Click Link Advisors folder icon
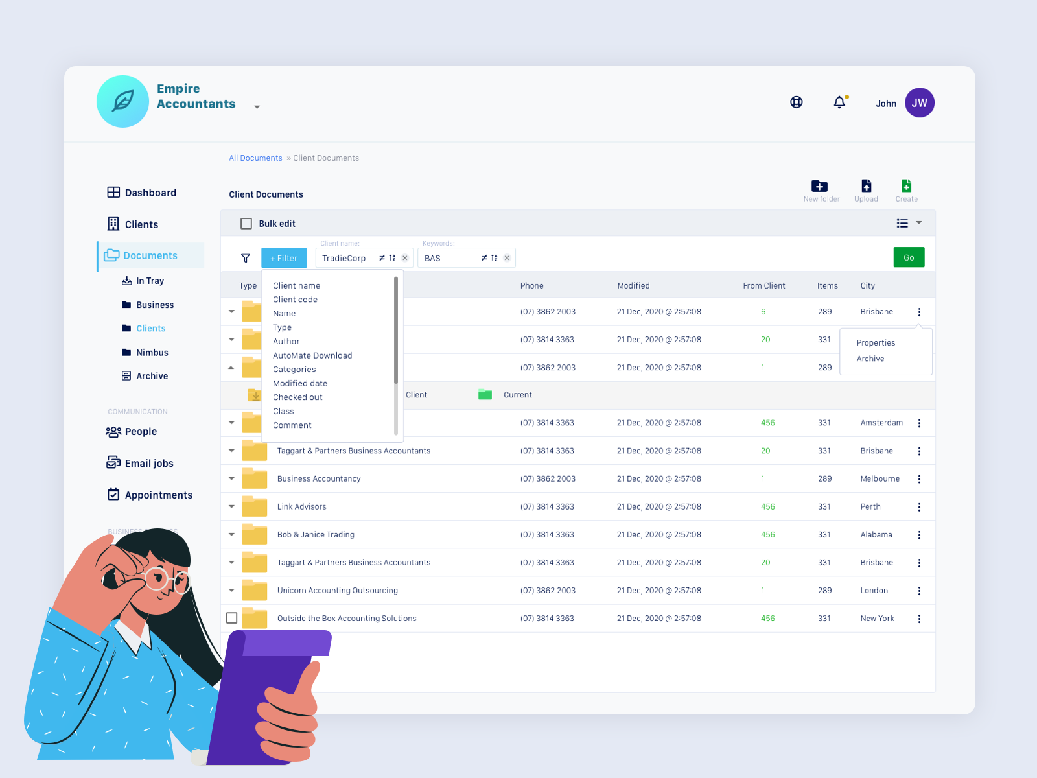 pyautogui.click(x=255, y=506)
